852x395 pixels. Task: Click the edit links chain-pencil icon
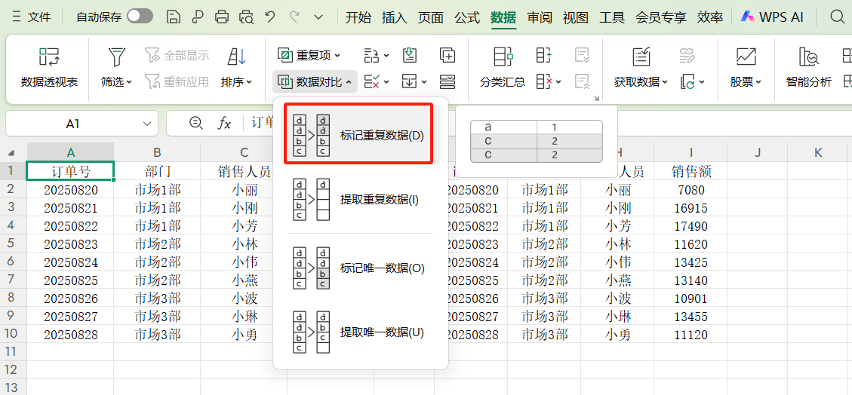pos(687,55)
